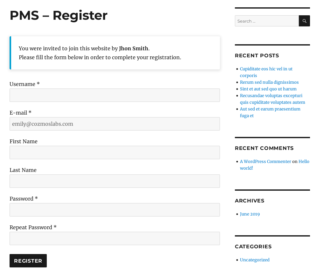Image resolution: width=317 pixels, height=276 pixels.
Task: Click the Jhon Smith invitation notice
Action: (115, 53)
